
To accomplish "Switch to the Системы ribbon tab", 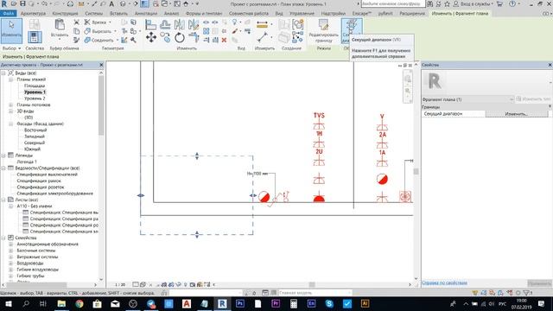I will coord(94,14).
